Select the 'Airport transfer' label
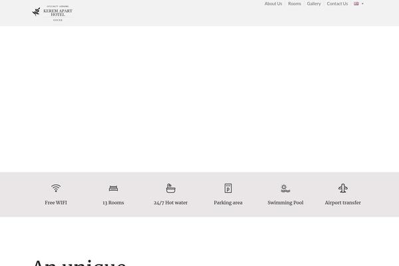 [342, 203]
